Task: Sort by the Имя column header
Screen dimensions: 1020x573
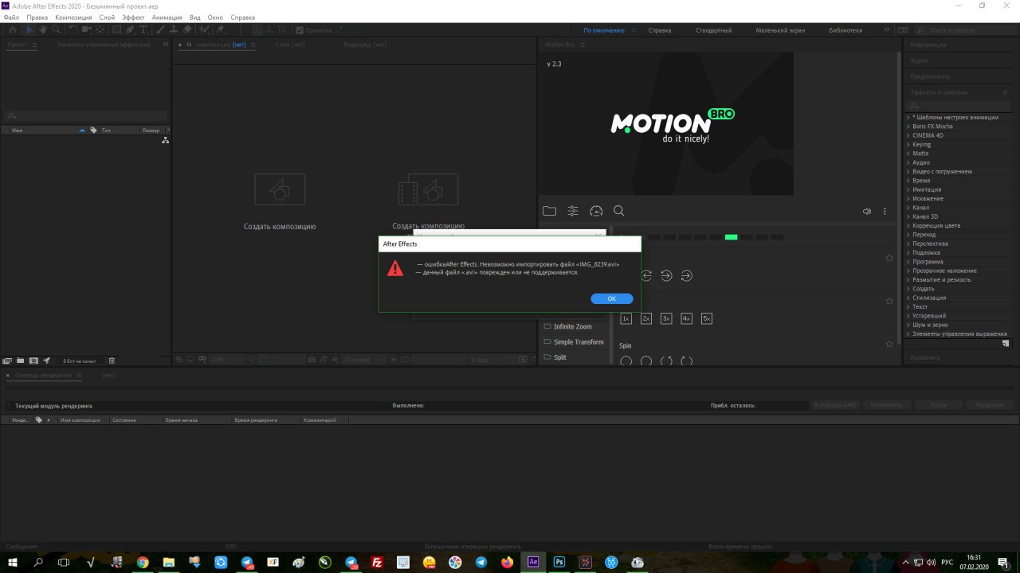Action: [18, 130]
